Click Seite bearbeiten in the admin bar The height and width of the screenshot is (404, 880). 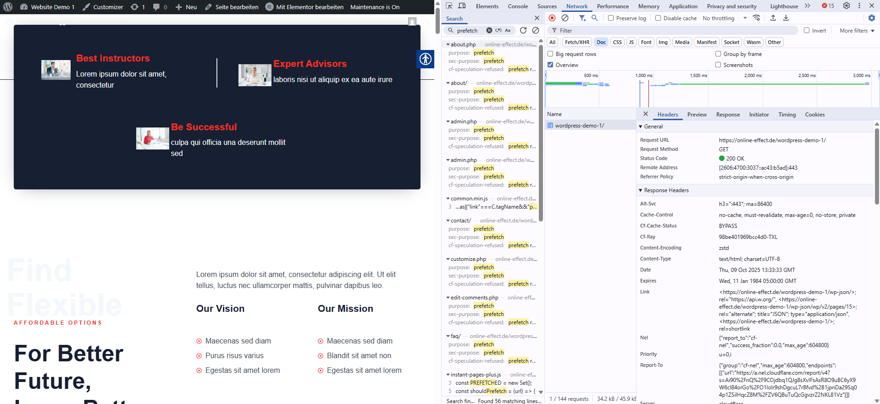pyautogui.click(x=232, y=7)
